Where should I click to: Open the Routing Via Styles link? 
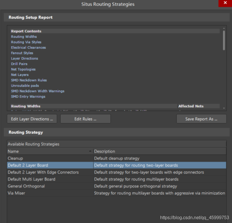pos(26,42)
